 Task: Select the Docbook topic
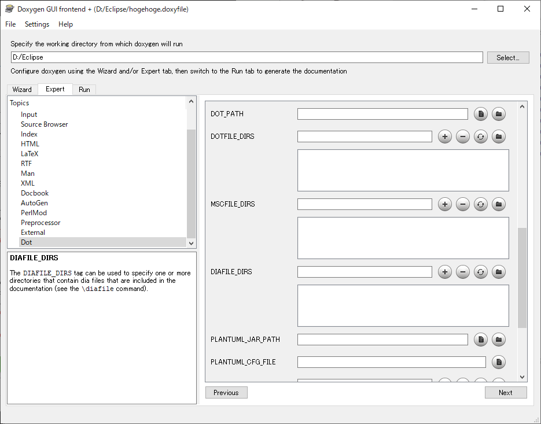(x=35, y=193)
